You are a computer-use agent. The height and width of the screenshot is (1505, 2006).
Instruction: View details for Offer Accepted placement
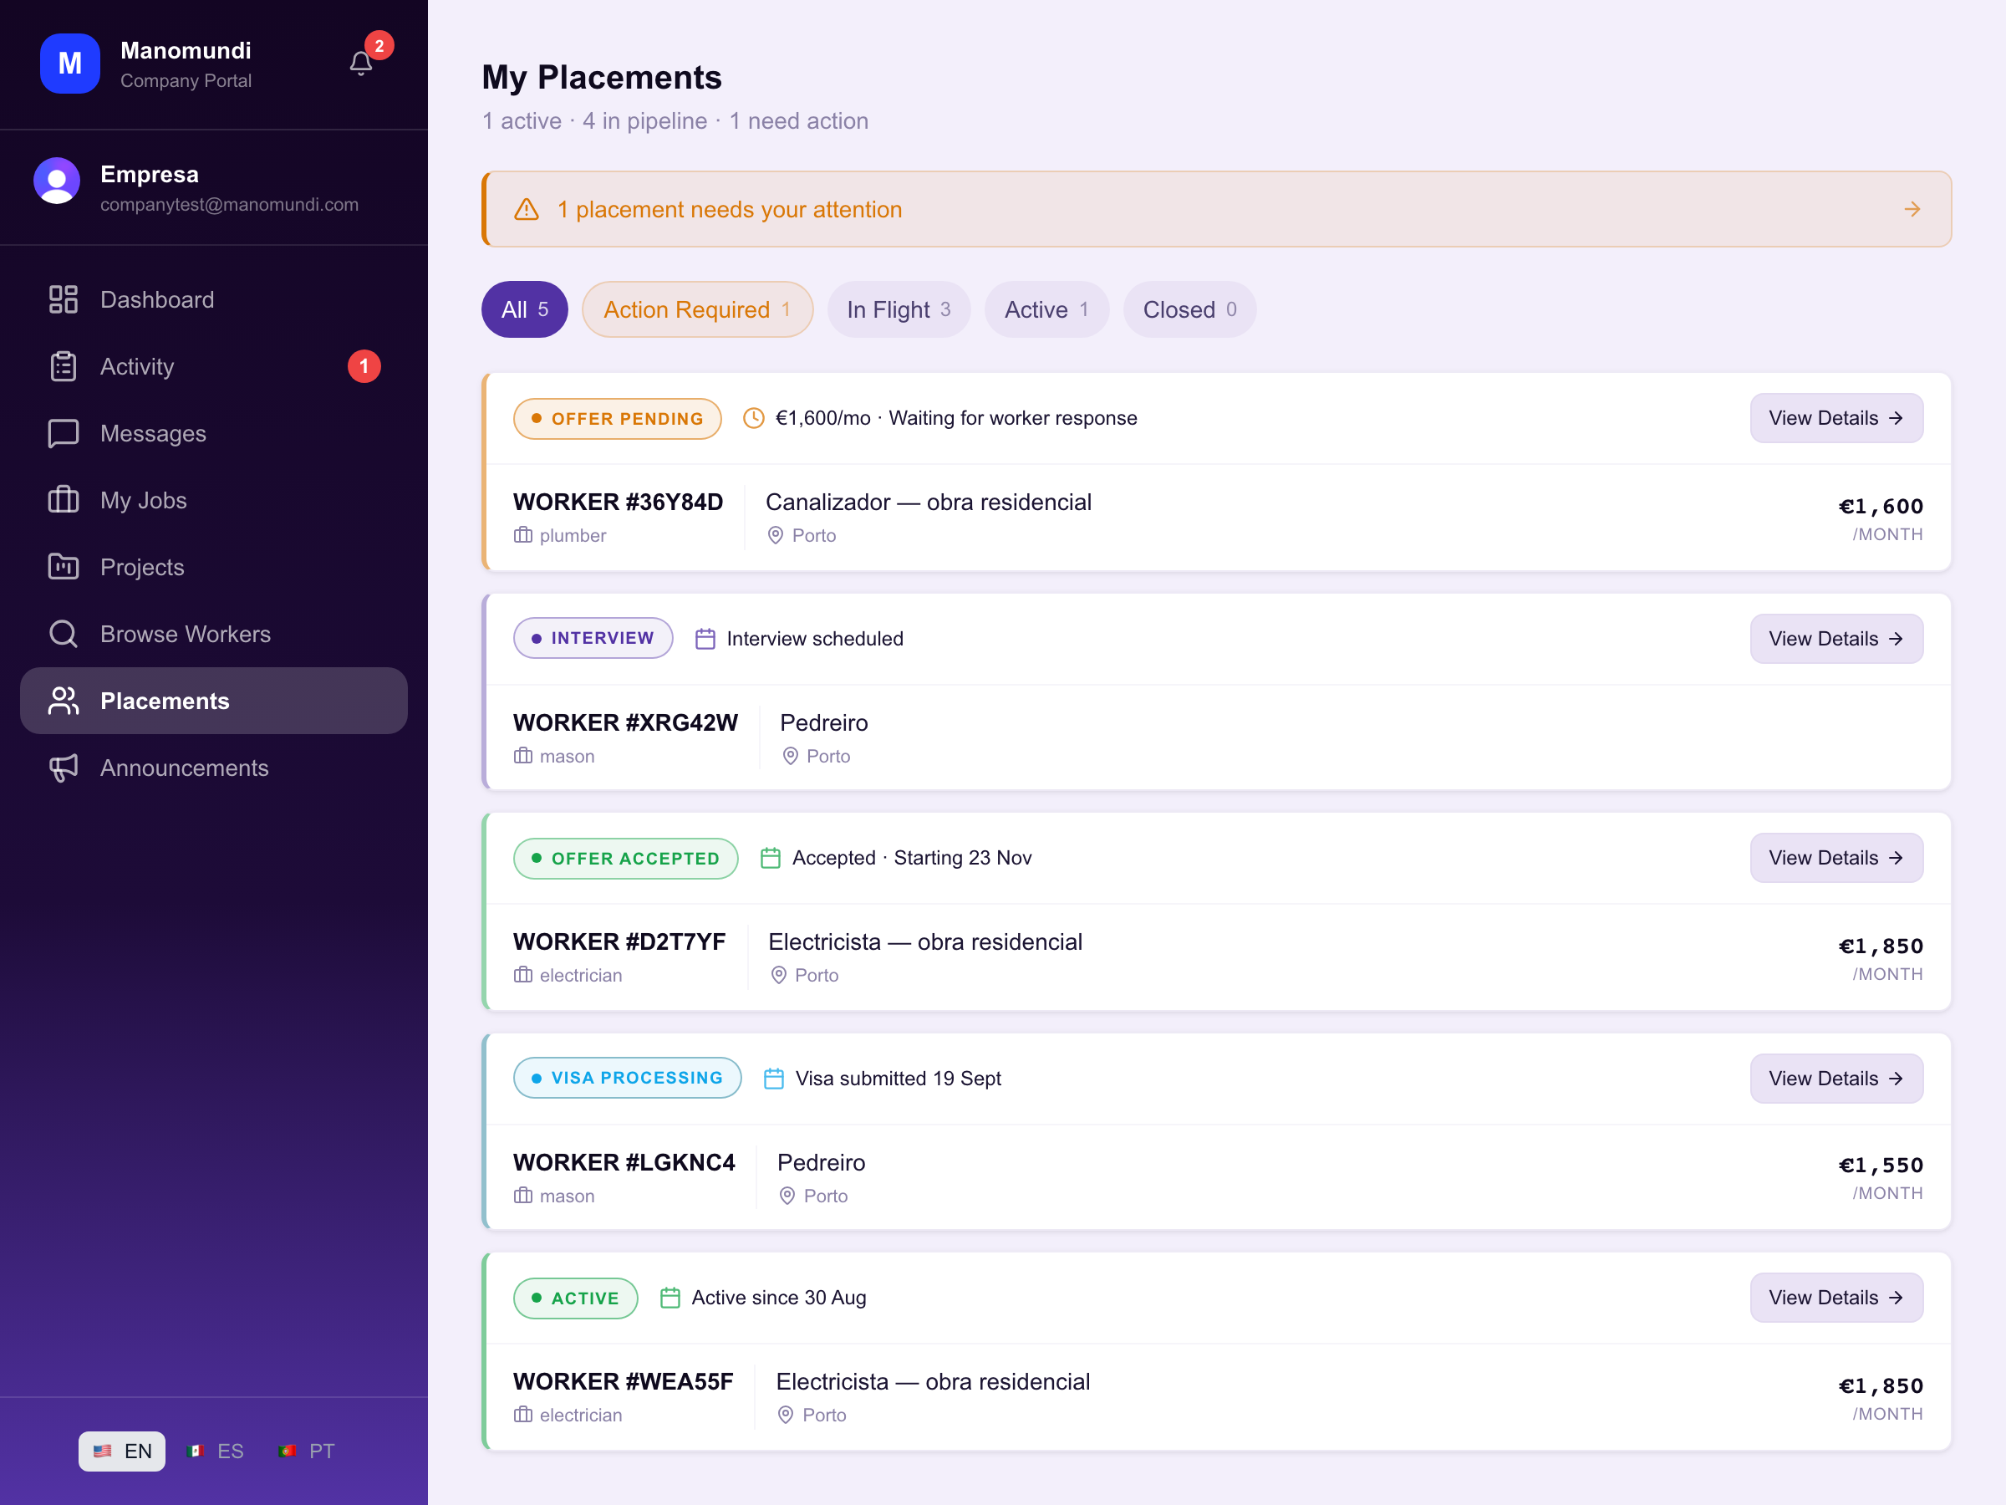tap(1836, 857)
